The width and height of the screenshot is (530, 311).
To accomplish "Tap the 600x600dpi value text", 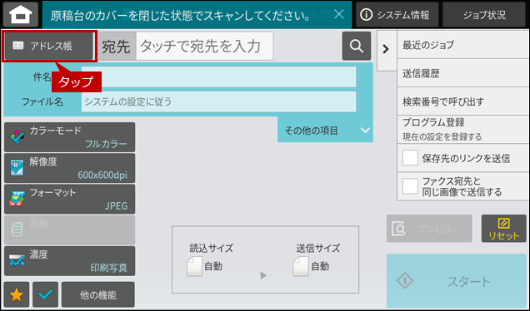I will [x=102, y=175].
